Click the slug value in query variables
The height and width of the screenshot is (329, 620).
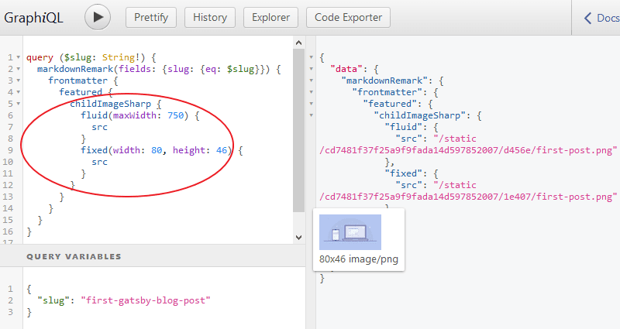click(145, 300)
